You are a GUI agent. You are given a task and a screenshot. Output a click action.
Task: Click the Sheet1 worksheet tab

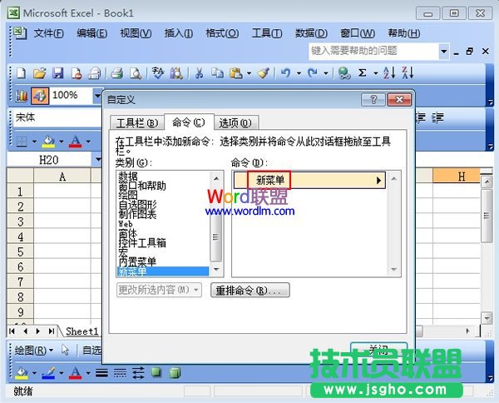82,331
